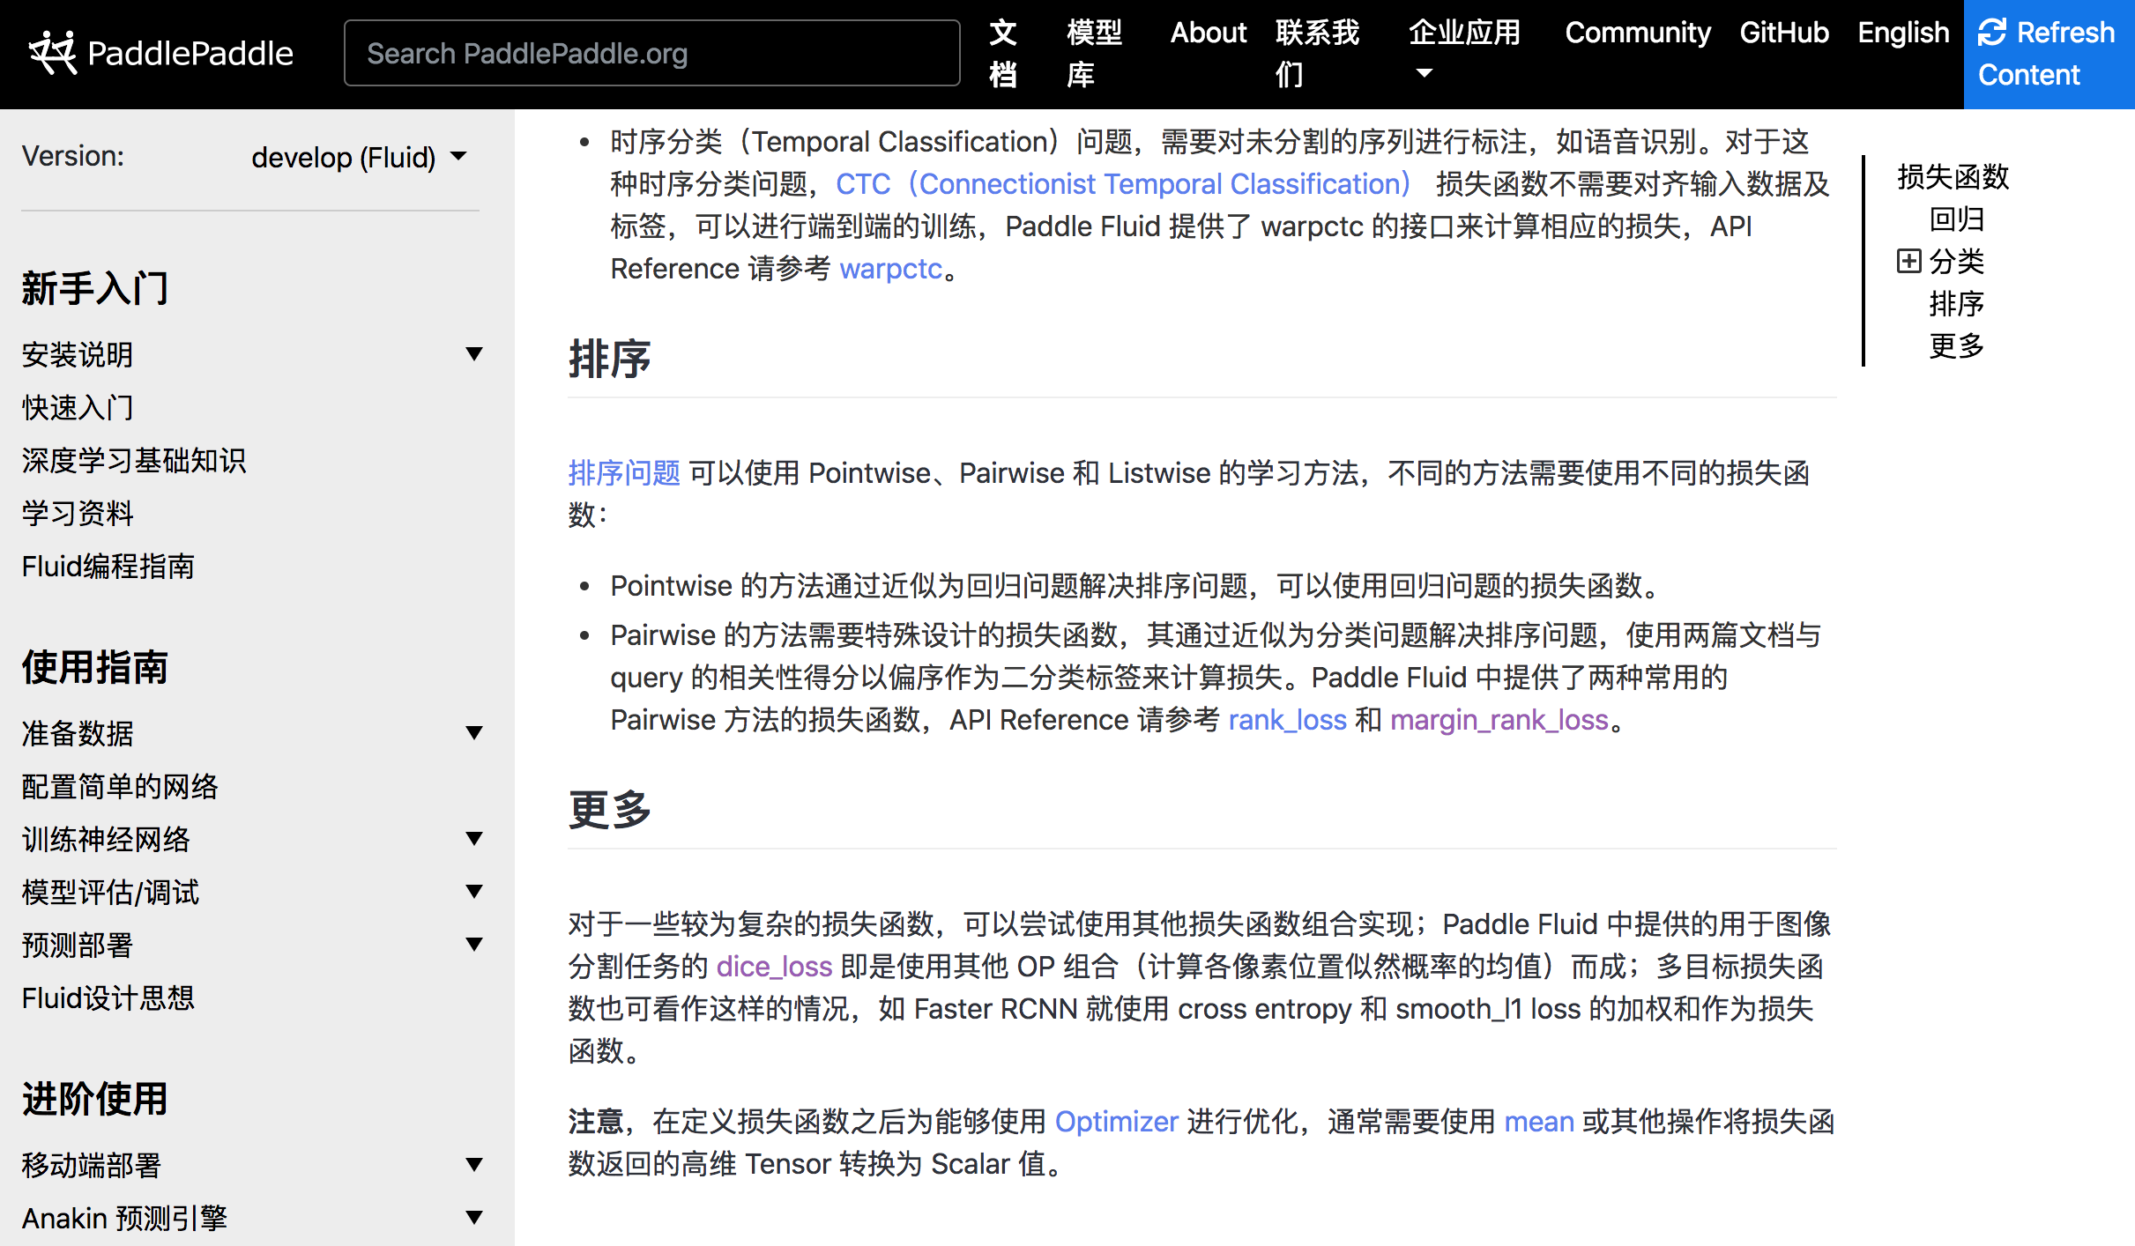Follow the Optimizer hyperlink
Image resolution: width=2135 pixels, height=1246 pixels.
tap(1116, 1122)
